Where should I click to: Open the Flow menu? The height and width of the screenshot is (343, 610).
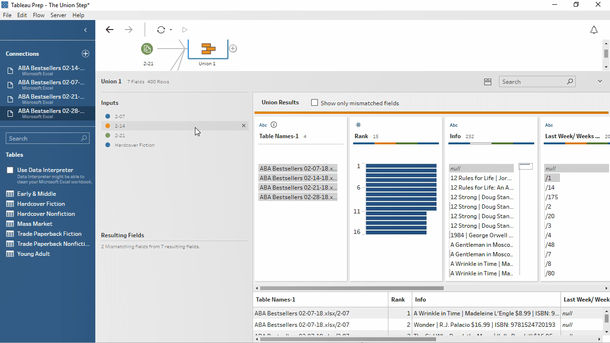click(39, 15)
